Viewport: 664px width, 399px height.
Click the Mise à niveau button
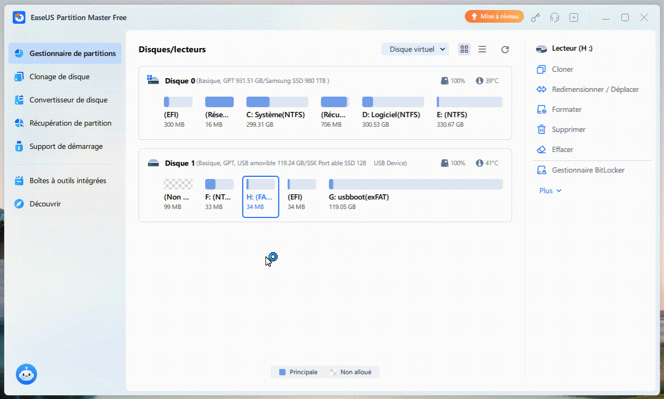click(494, 17)
